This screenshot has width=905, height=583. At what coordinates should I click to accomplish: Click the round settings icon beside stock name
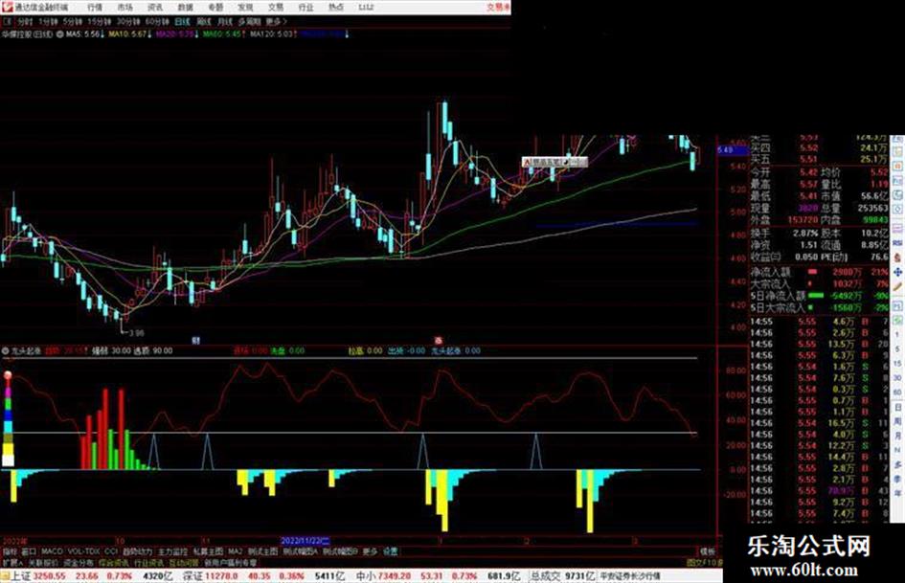(x=59, y=34)
